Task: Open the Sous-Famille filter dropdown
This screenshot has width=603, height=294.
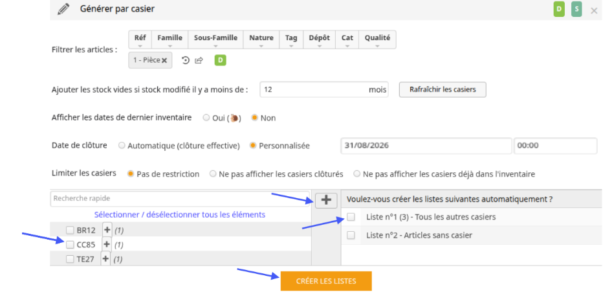Action: (x=215, y=40)
